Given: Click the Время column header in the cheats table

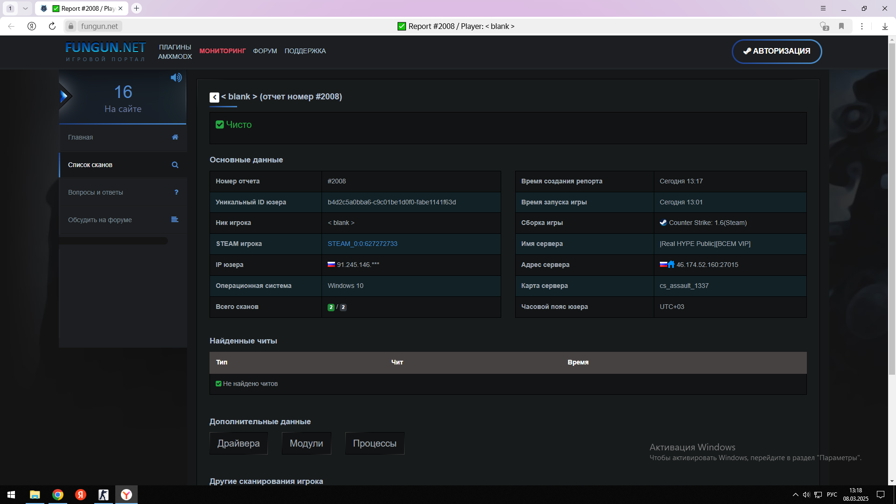Looking at the screenshot, I should [x=578, y=362].
